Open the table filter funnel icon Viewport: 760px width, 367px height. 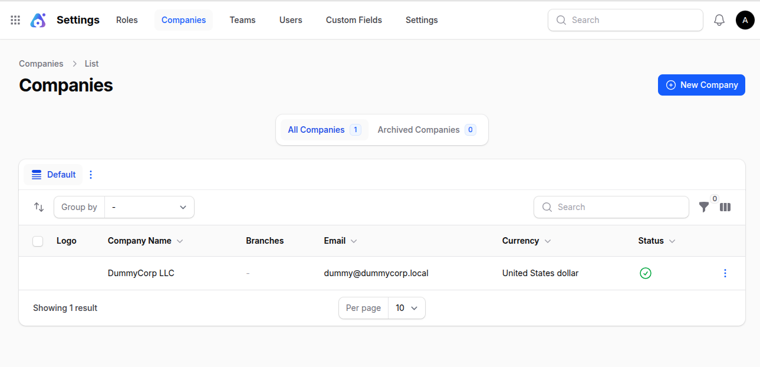[703, 207]
